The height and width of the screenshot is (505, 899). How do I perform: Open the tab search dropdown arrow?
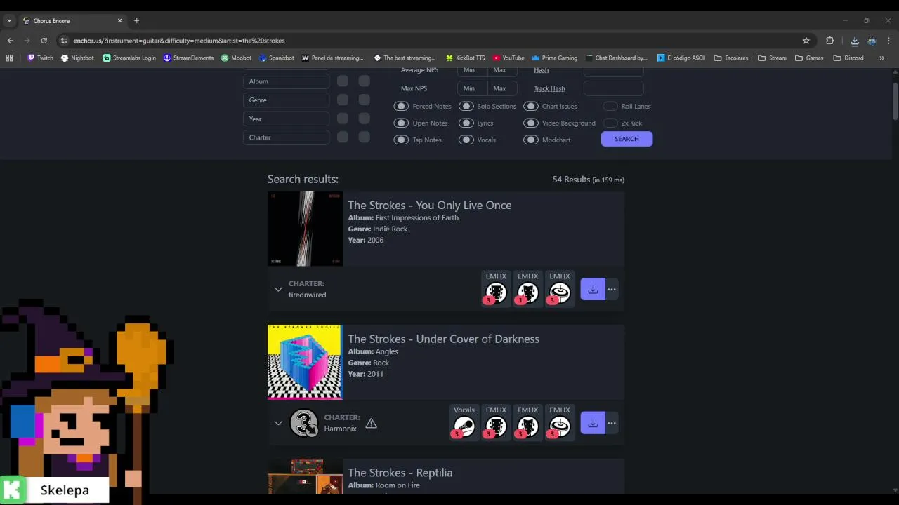coord(9,21)
